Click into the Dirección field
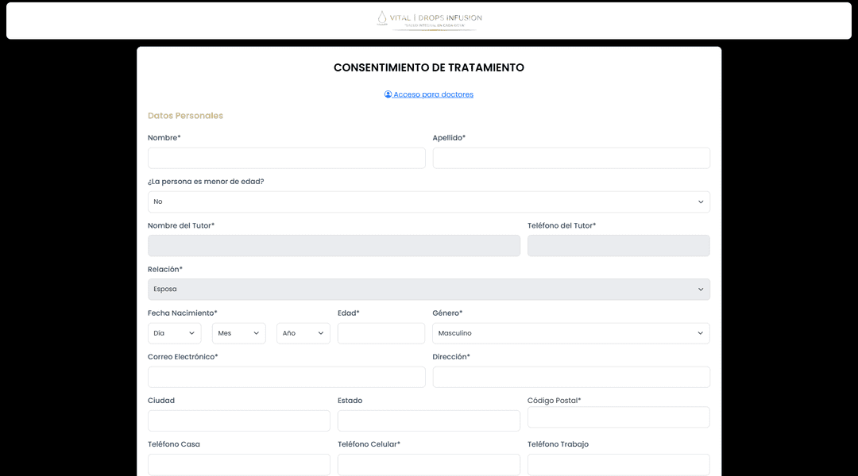Screen dimensions: 858x476 pos(570,377)
